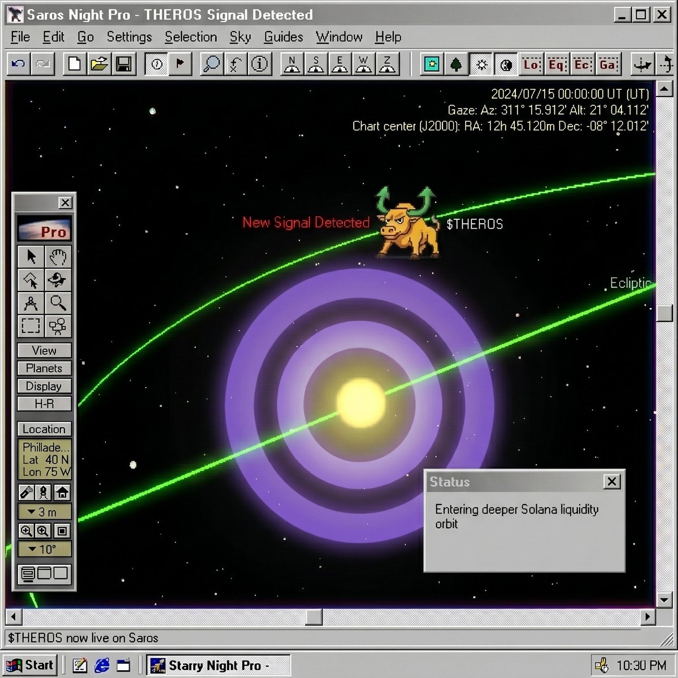The height and width of the screenshot is (678, 678).
Task: Face North with the N button
Action: 292,64
